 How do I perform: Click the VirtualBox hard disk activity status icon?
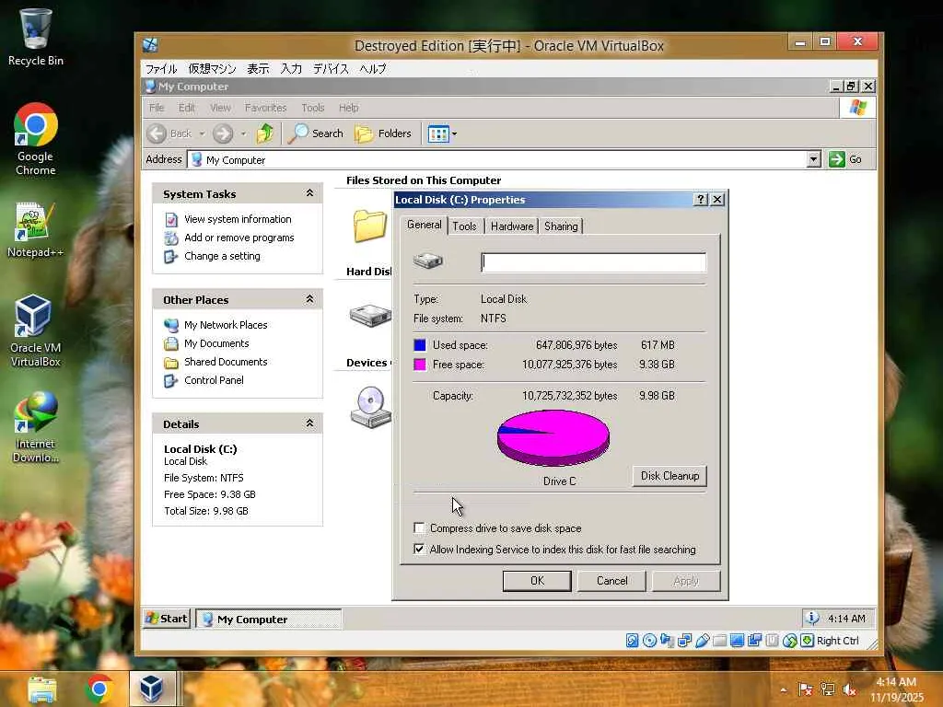632,641
